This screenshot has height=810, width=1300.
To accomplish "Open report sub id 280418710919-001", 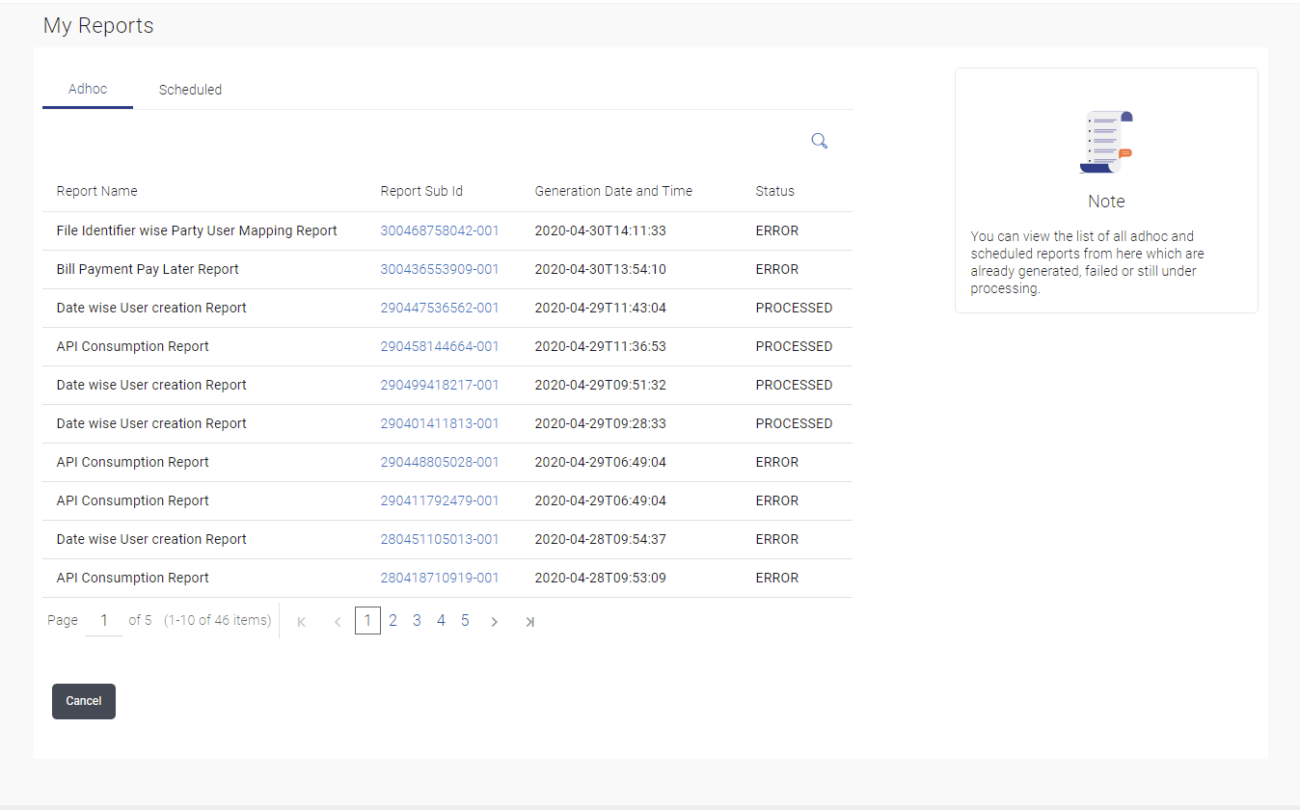I will pyautogui.click(x=440, y=578).
